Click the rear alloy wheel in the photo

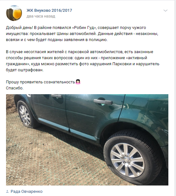click(128, 160)
